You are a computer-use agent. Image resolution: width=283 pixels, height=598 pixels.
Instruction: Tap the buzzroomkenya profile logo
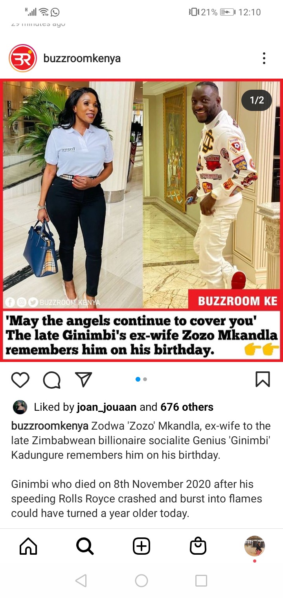(23, 58)
